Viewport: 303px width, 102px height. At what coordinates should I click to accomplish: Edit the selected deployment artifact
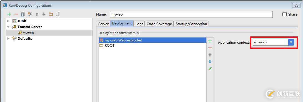pyautogui.click(x=210, y=69)
